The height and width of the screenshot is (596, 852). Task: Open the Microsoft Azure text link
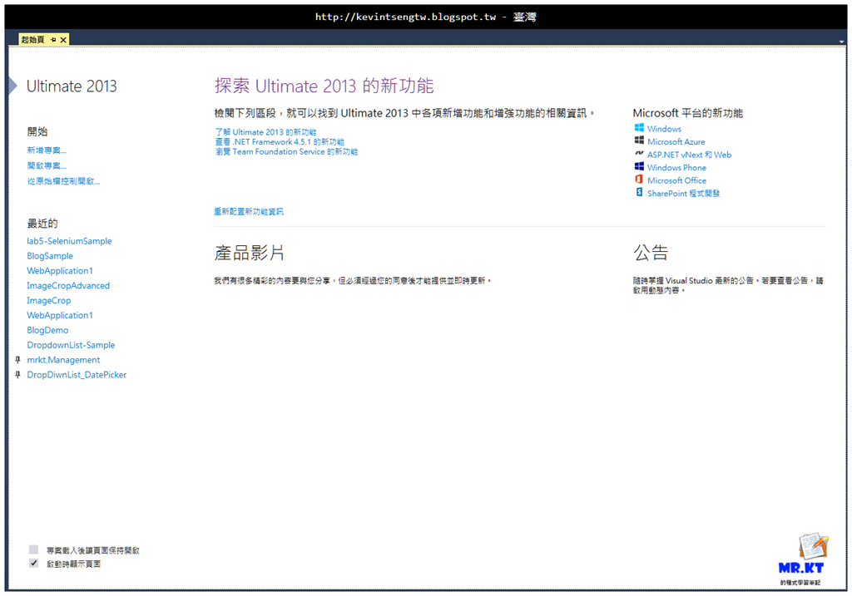pyautogui.click(x=676, y=141)
